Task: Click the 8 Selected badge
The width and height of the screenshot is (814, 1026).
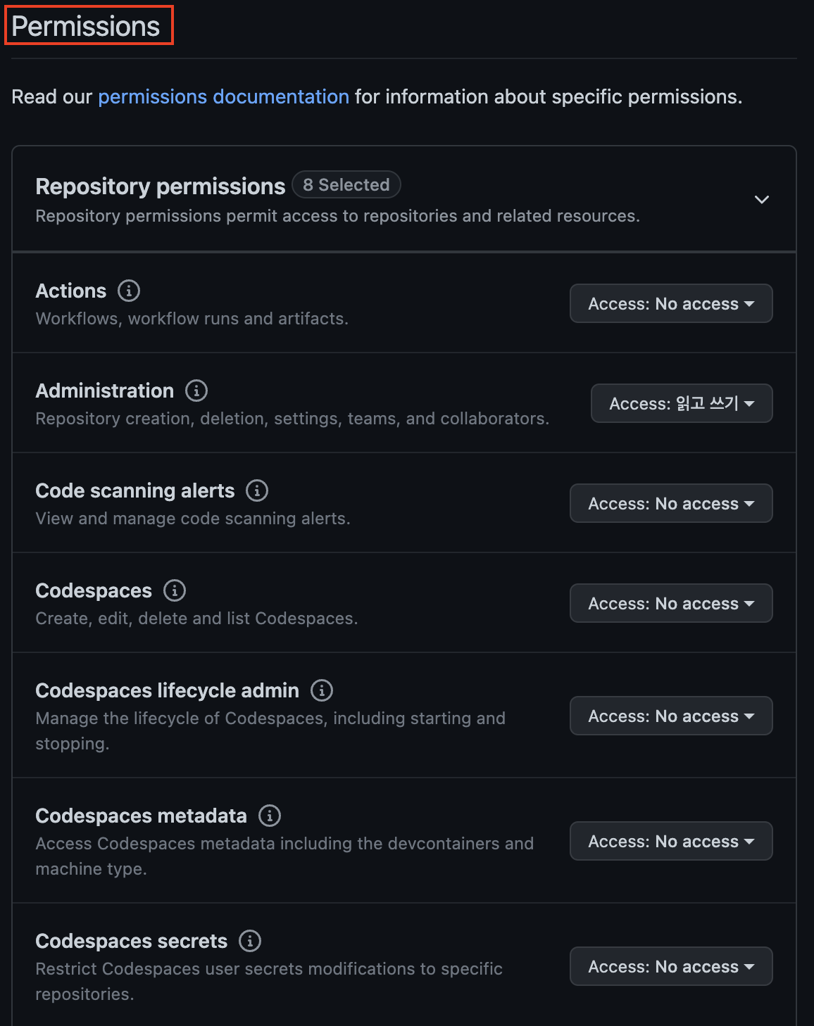Action: [346, 185]
